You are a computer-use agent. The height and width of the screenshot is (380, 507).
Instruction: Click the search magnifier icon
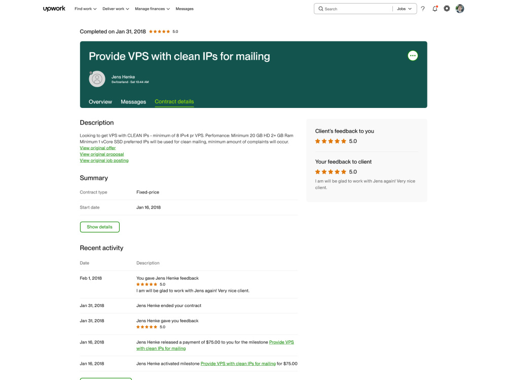click(x=320, y=9)
